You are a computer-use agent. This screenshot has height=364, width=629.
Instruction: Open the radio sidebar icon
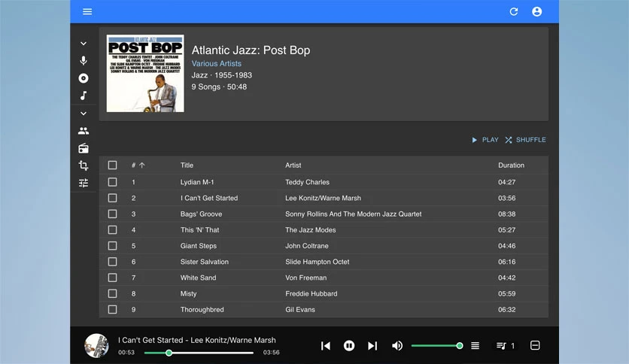84,148
